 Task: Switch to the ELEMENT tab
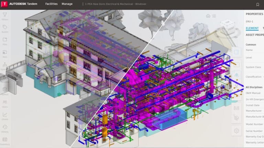point(252,28)
